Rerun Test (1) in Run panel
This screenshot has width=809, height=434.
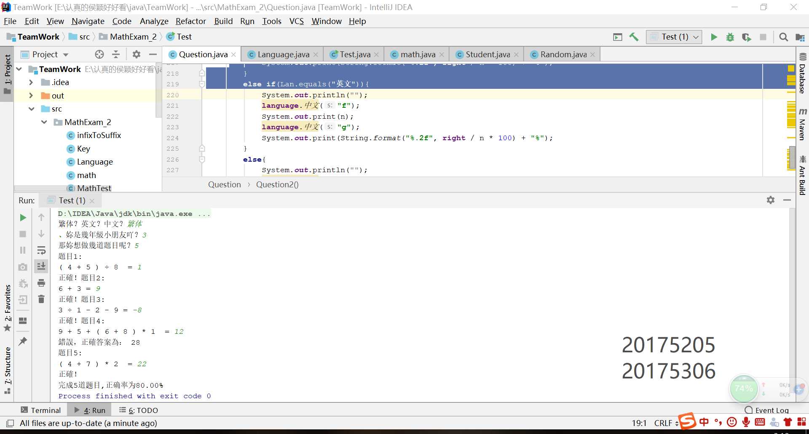23,218
